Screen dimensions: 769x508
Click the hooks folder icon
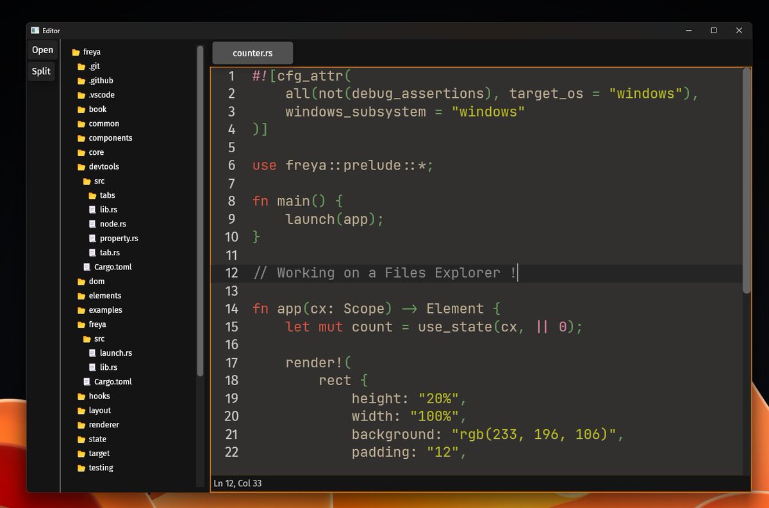pos(81,397)
